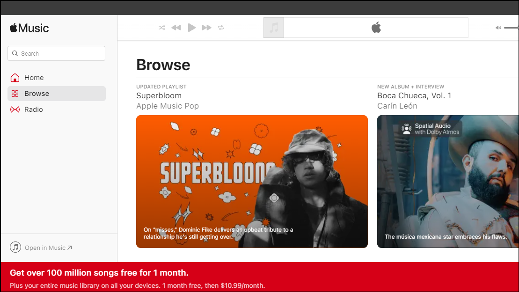
Task: Click the free one-month trial banner
Action: click(259, 277)
